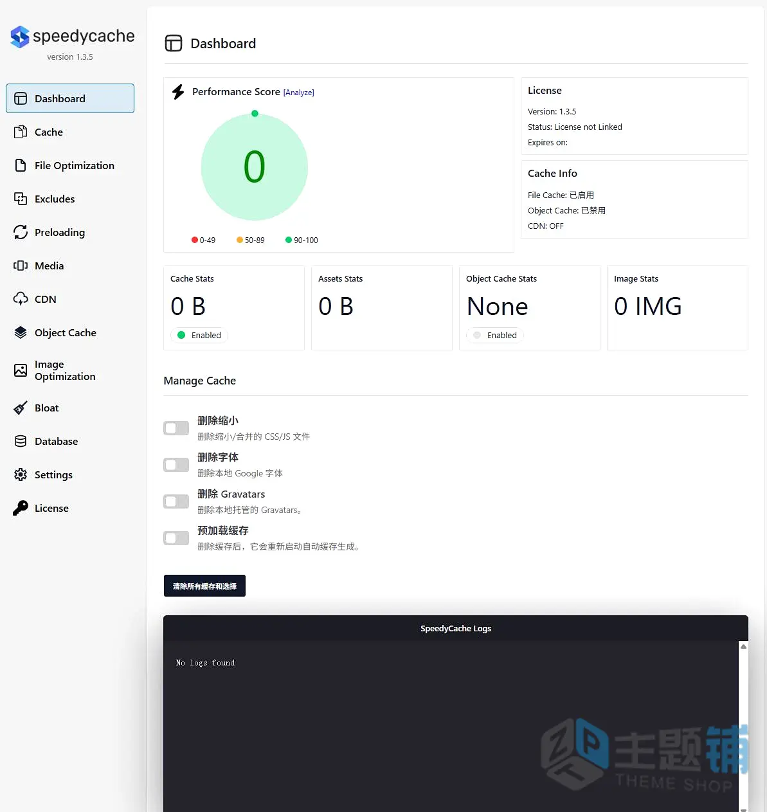Image resolution: width=767 pixels, height=812 pixels.
Task: Click the Settings gear icon
Action: 21,474
